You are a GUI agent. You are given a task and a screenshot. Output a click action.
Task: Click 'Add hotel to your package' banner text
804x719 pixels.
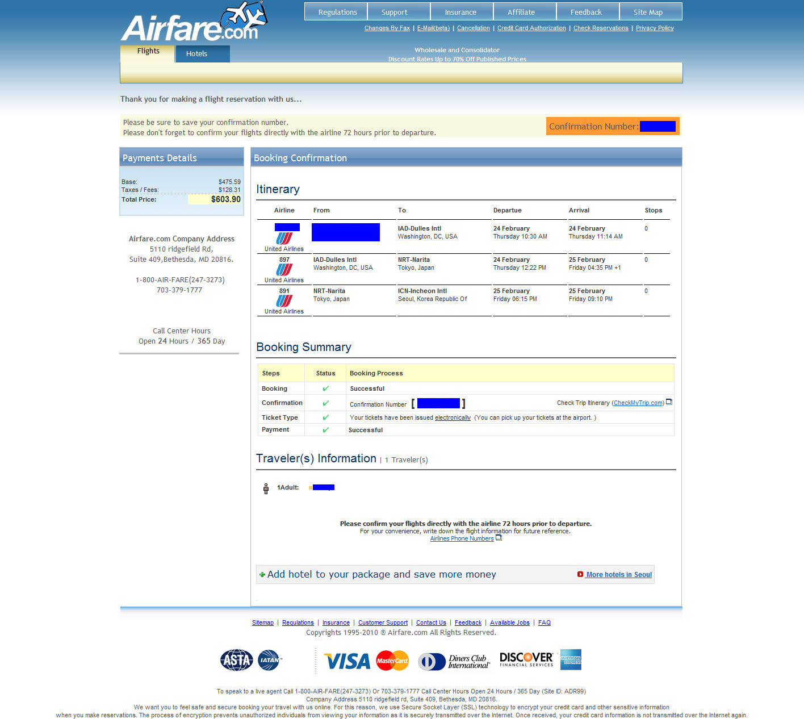click(x=382, y=574)
